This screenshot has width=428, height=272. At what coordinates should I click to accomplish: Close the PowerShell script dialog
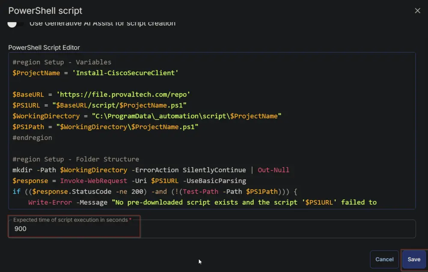click(417, 11)
